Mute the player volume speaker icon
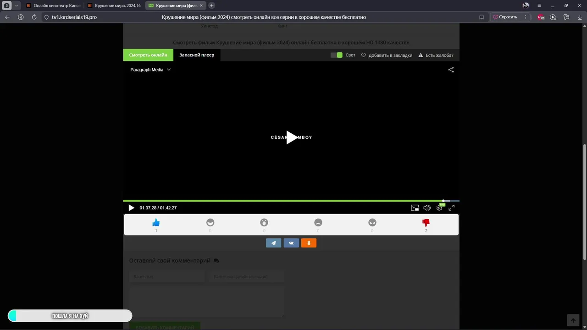The image size is (587, 330). coord(427,208)
